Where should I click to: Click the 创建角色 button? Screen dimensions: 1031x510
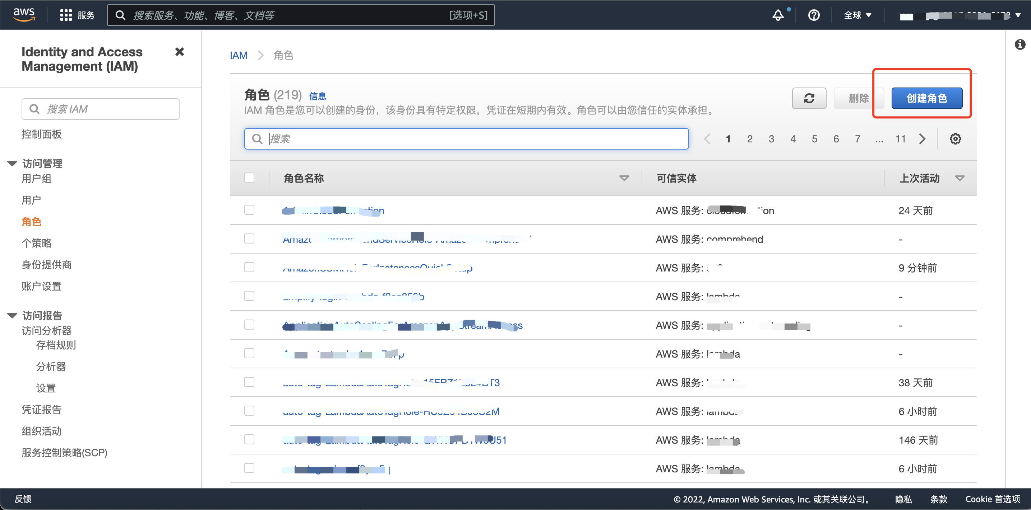click(x=926, y=98)
